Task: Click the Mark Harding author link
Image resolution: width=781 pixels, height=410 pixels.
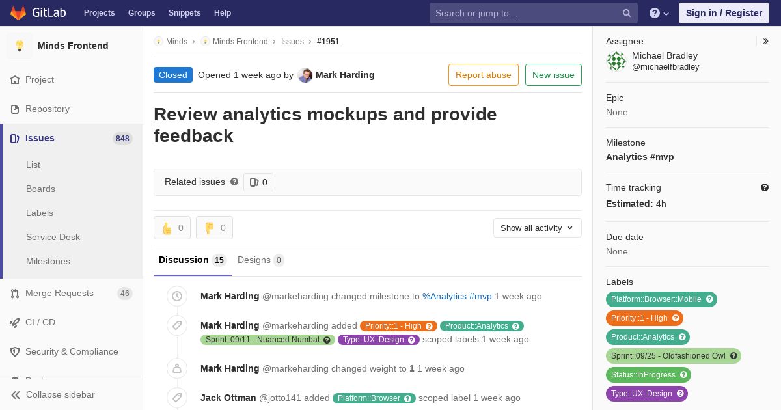Action: coord(345,75)
